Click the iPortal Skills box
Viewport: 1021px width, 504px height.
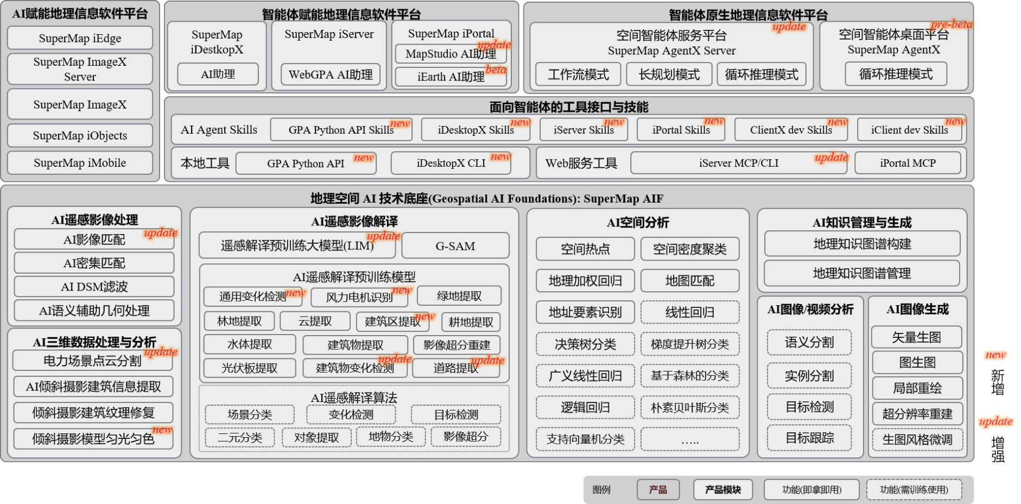tap(681, 130)
